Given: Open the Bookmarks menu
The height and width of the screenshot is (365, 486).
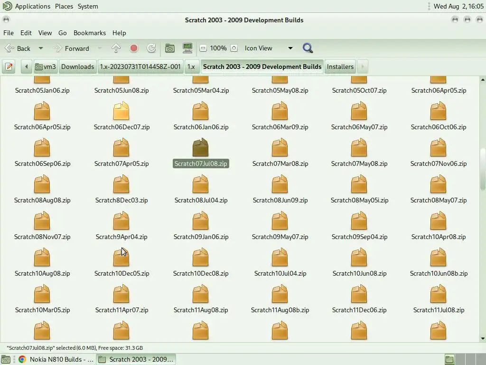Looking at the screenshot, I should [90, 33].
